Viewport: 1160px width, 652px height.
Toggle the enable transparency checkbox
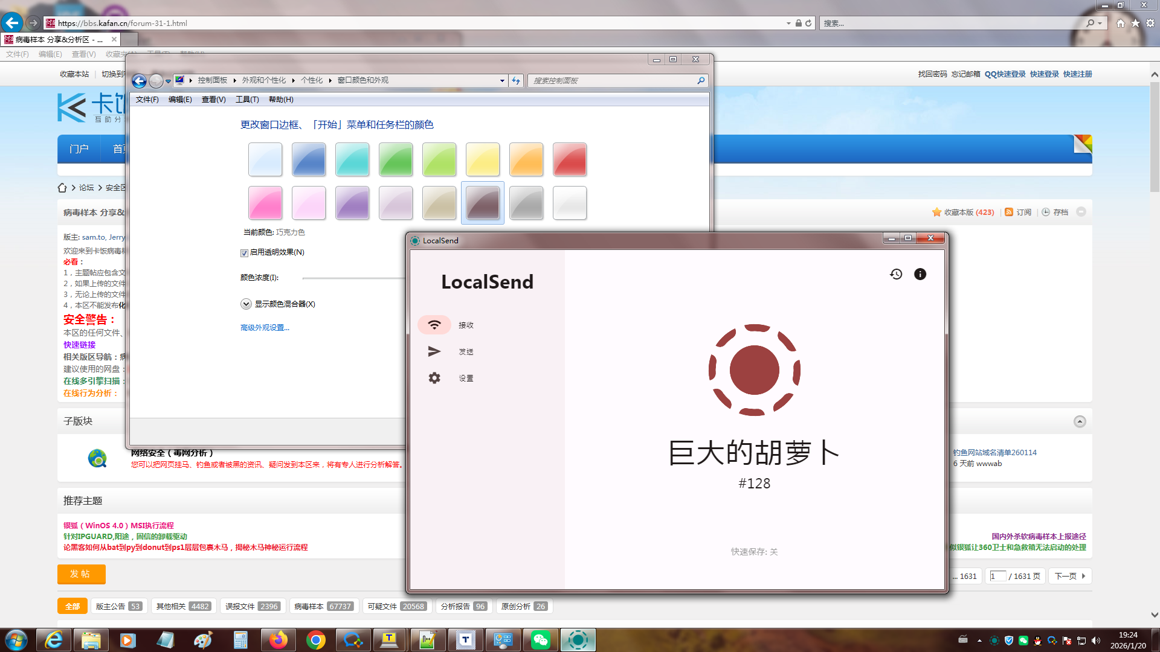click(x=245, y=253)
